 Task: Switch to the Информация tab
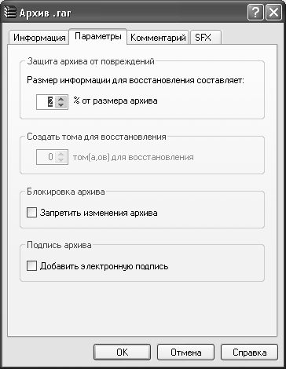[x=38, y=38]
